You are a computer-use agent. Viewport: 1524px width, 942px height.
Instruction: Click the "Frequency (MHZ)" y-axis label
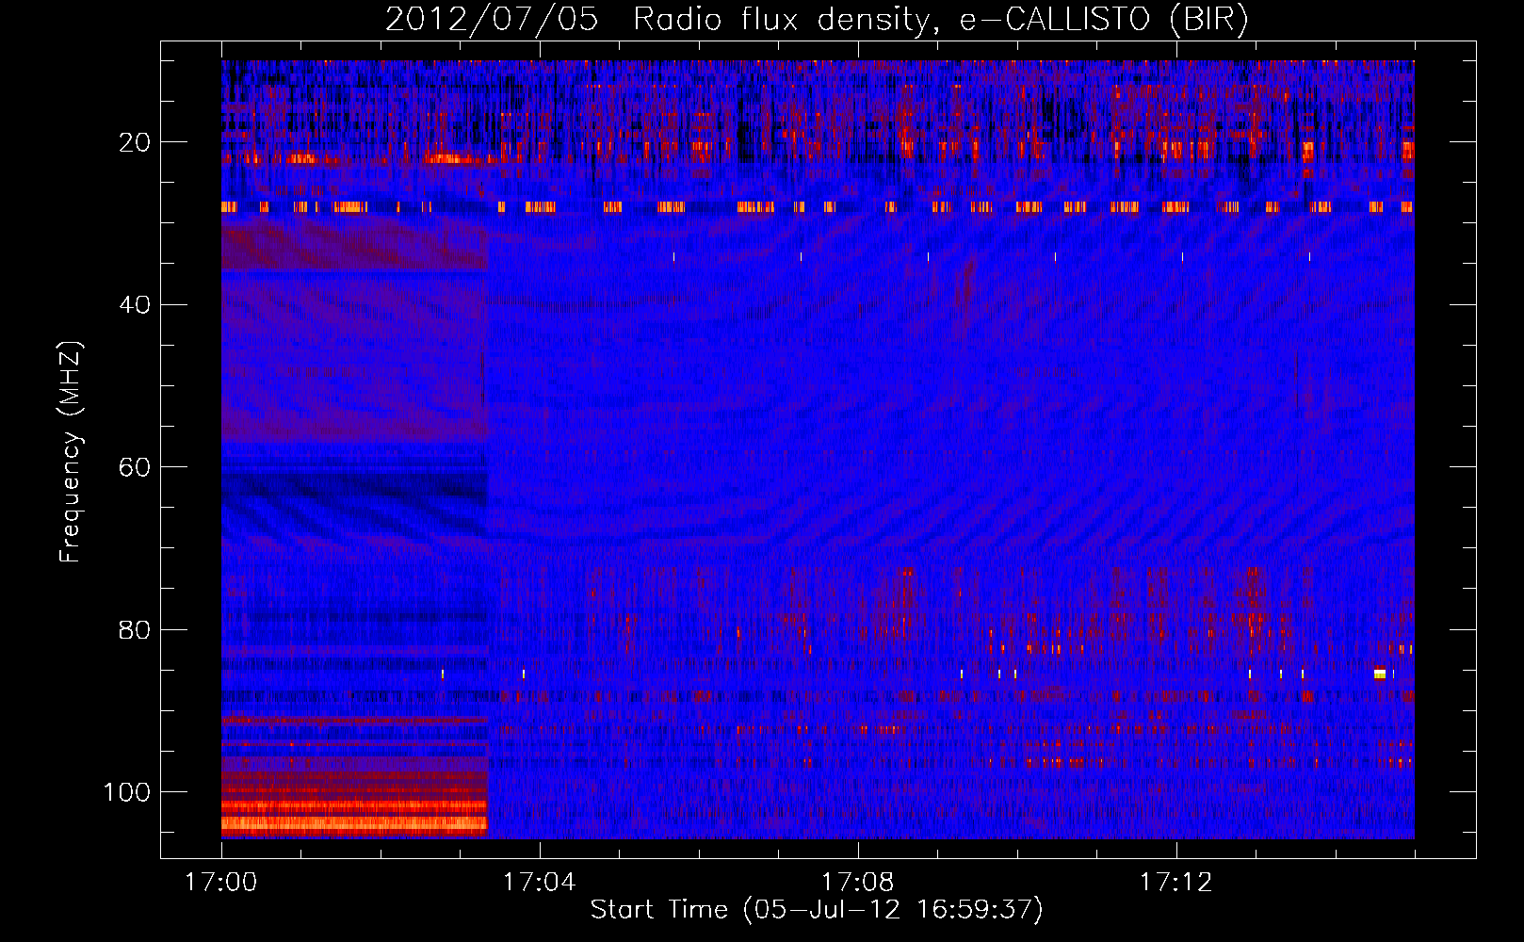click(x=71, y=451)
